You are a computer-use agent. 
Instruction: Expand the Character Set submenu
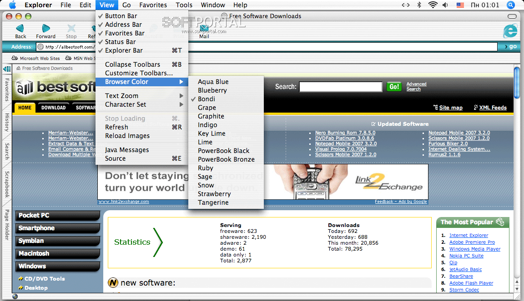tap(142, 104)
